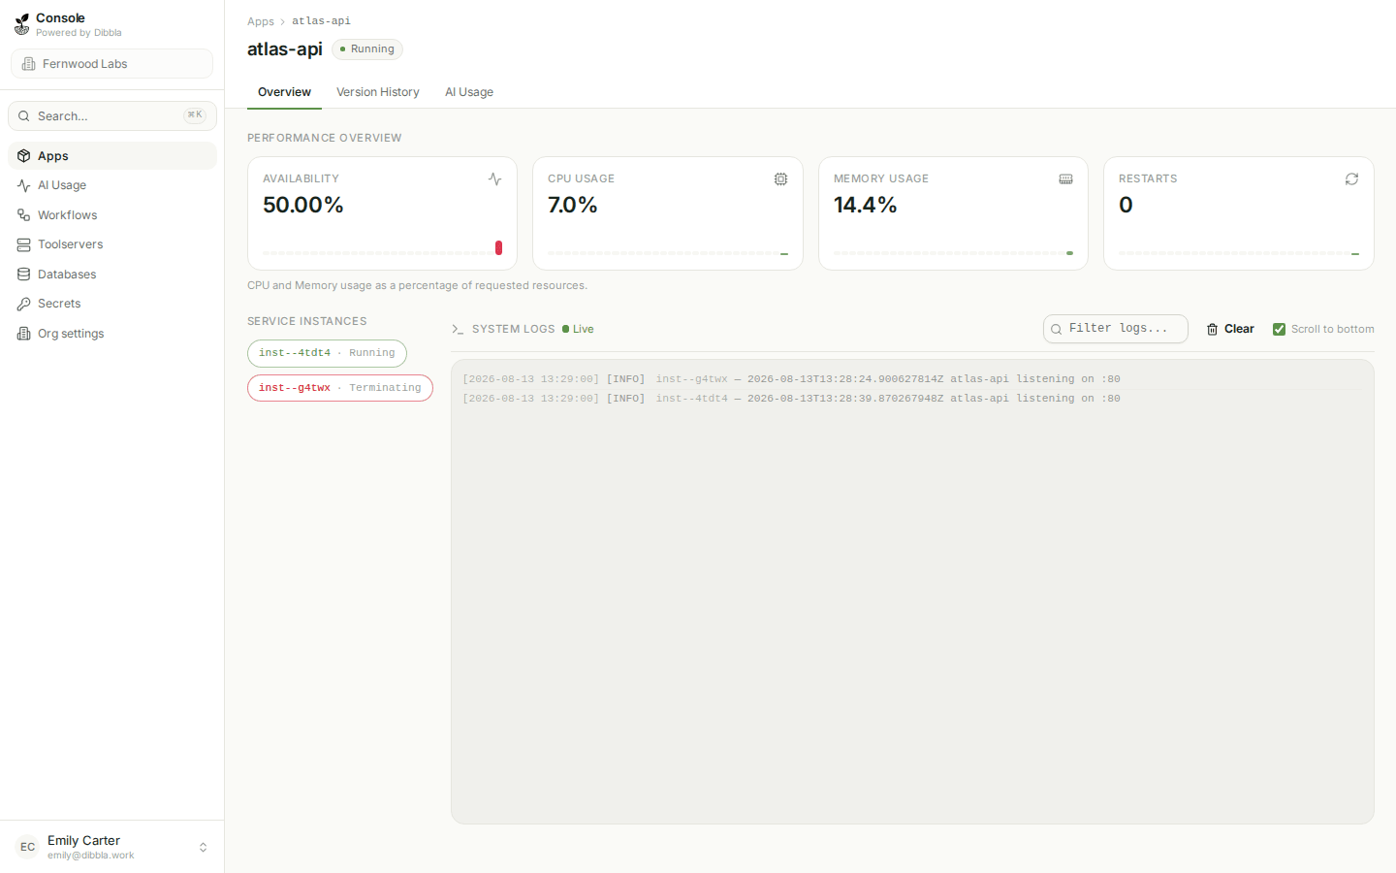This screenshot has width=1396, height=873.
Task: Open the Fernwood Labs organization switcher
Action: coord(111,64)
